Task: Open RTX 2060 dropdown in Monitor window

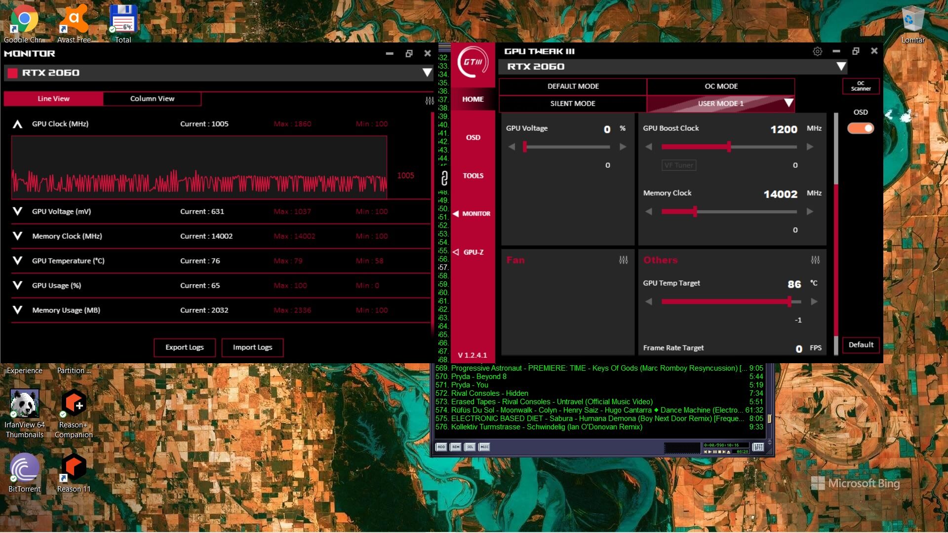Action: [x=427, y=73]
